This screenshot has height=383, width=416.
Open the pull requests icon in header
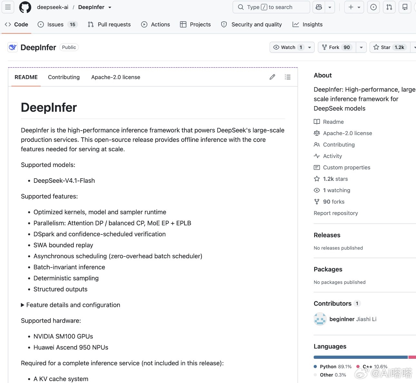[389, 7]
